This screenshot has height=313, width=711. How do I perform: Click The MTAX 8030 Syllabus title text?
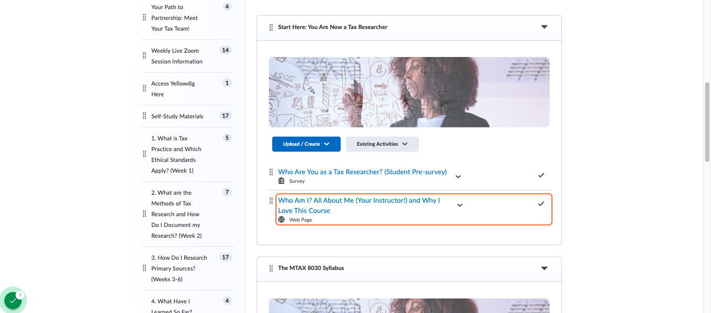click(x=311, y=268)
